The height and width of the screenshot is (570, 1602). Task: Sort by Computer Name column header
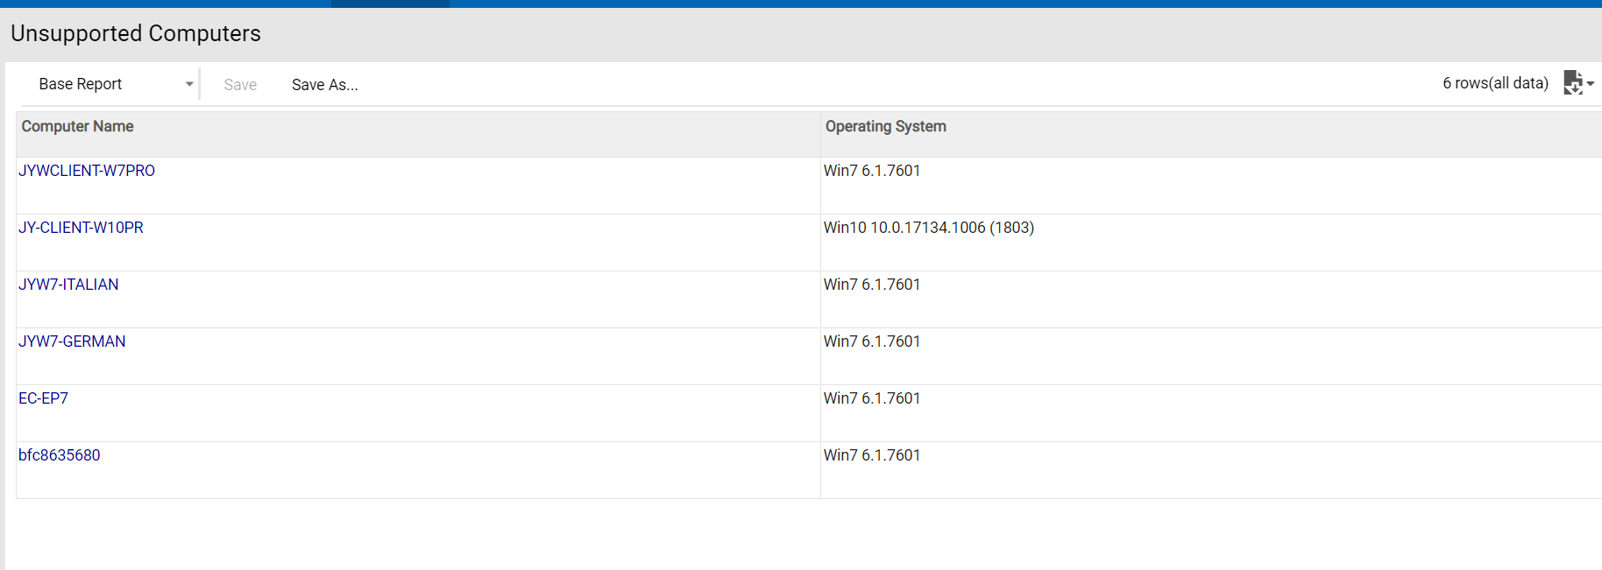pyautogui.click(x=78, y=126)
